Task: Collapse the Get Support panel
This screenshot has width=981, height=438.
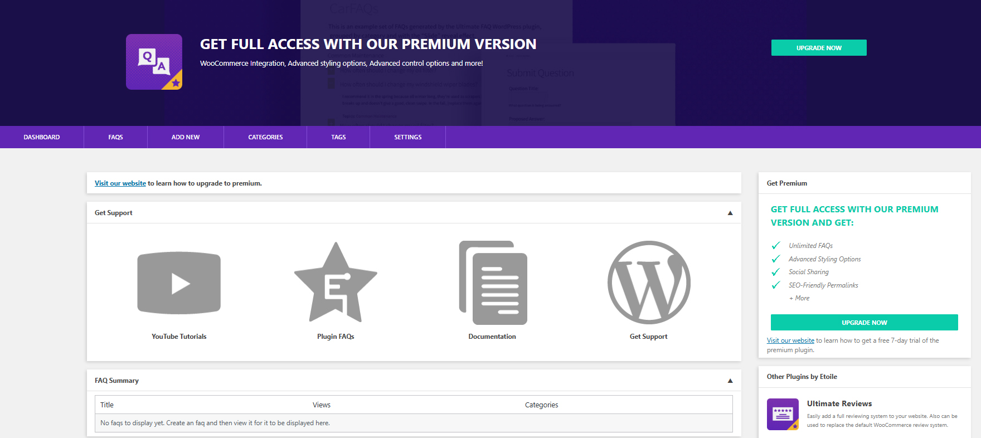Action: click(730, 213)
